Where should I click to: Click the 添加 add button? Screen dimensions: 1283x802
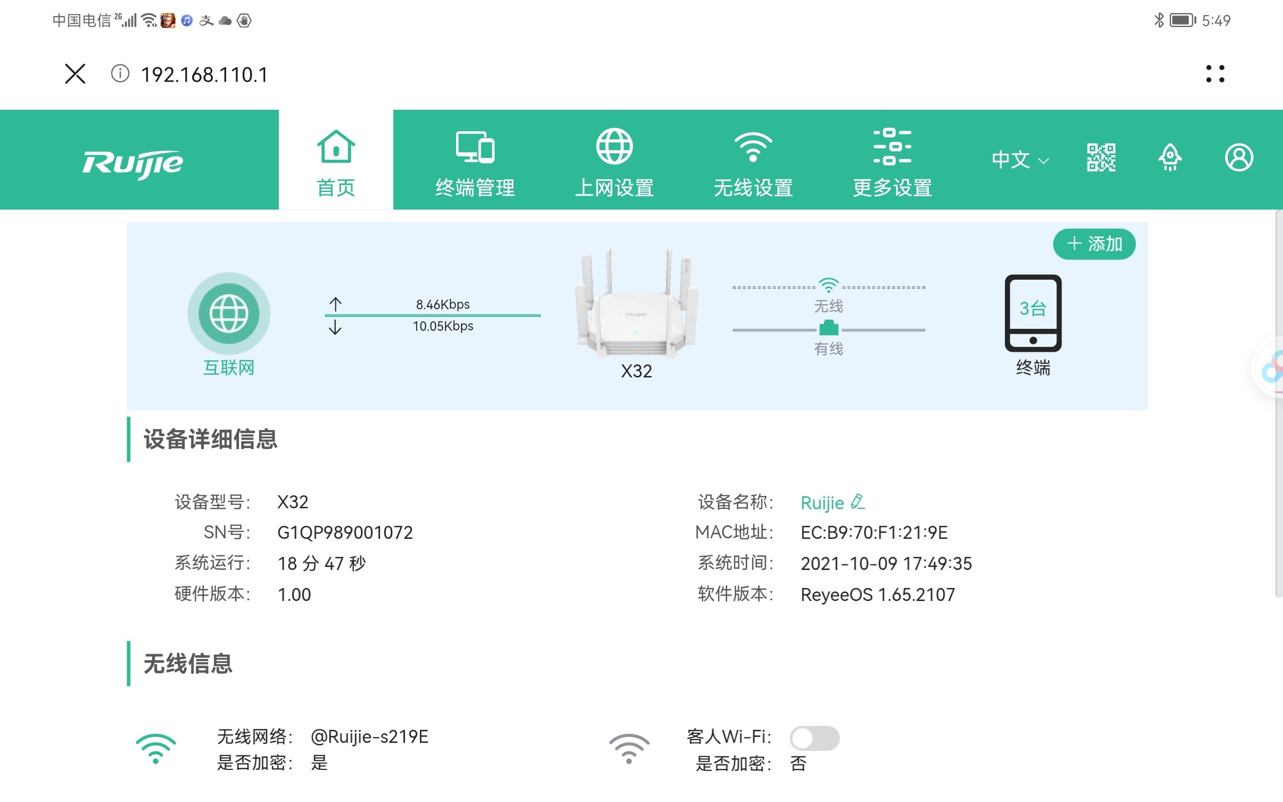[1094, 244]
